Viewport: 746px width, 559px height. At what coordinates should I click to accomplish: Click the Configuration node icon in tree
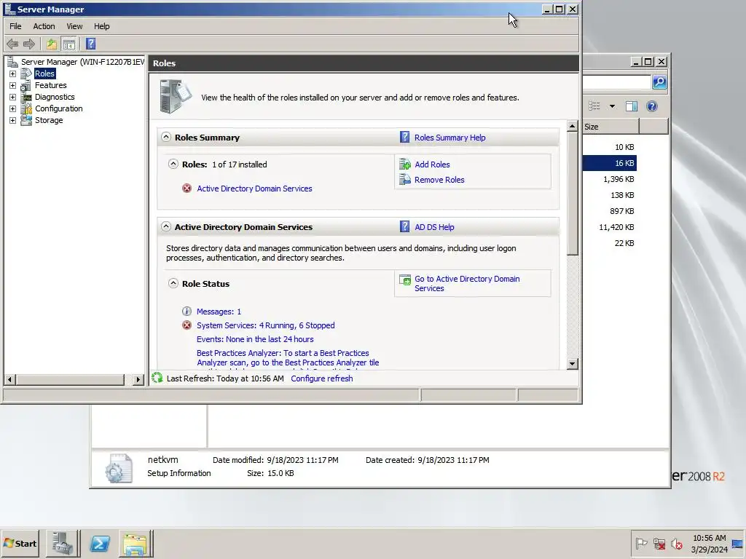pos(26,108)
